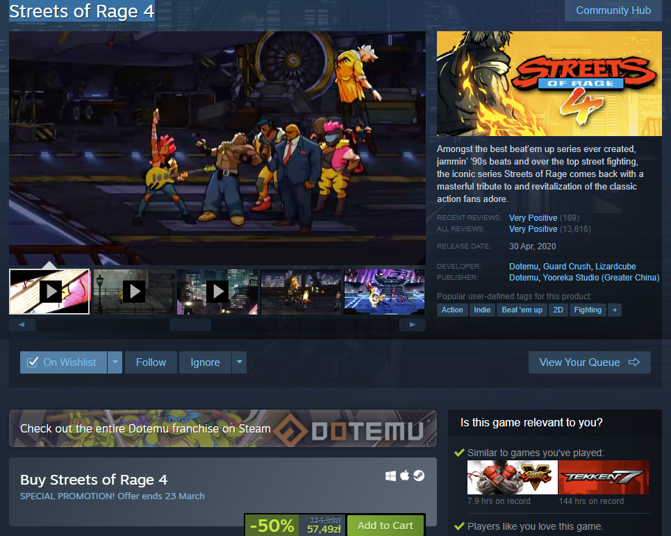Click the right arrow of thumbnail strip
The height and width of the screenshot is (536, 671).
412,325
